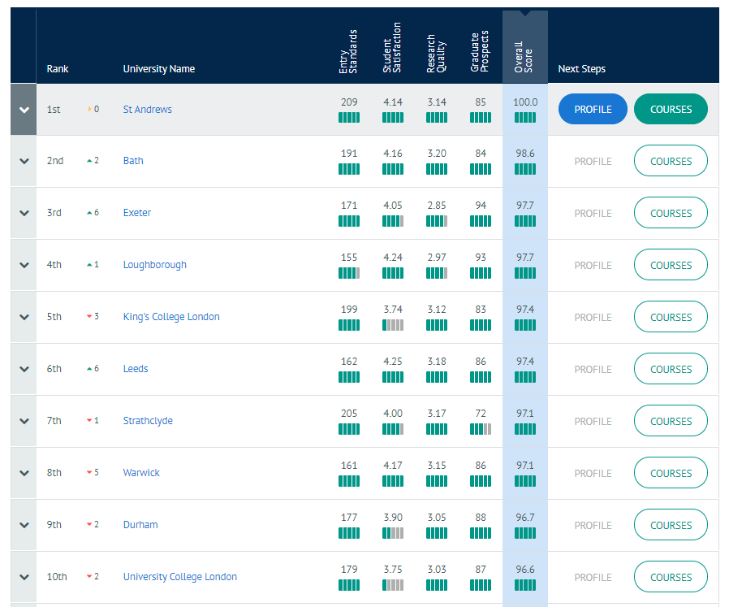Open University College London link

tap(180, 577)
